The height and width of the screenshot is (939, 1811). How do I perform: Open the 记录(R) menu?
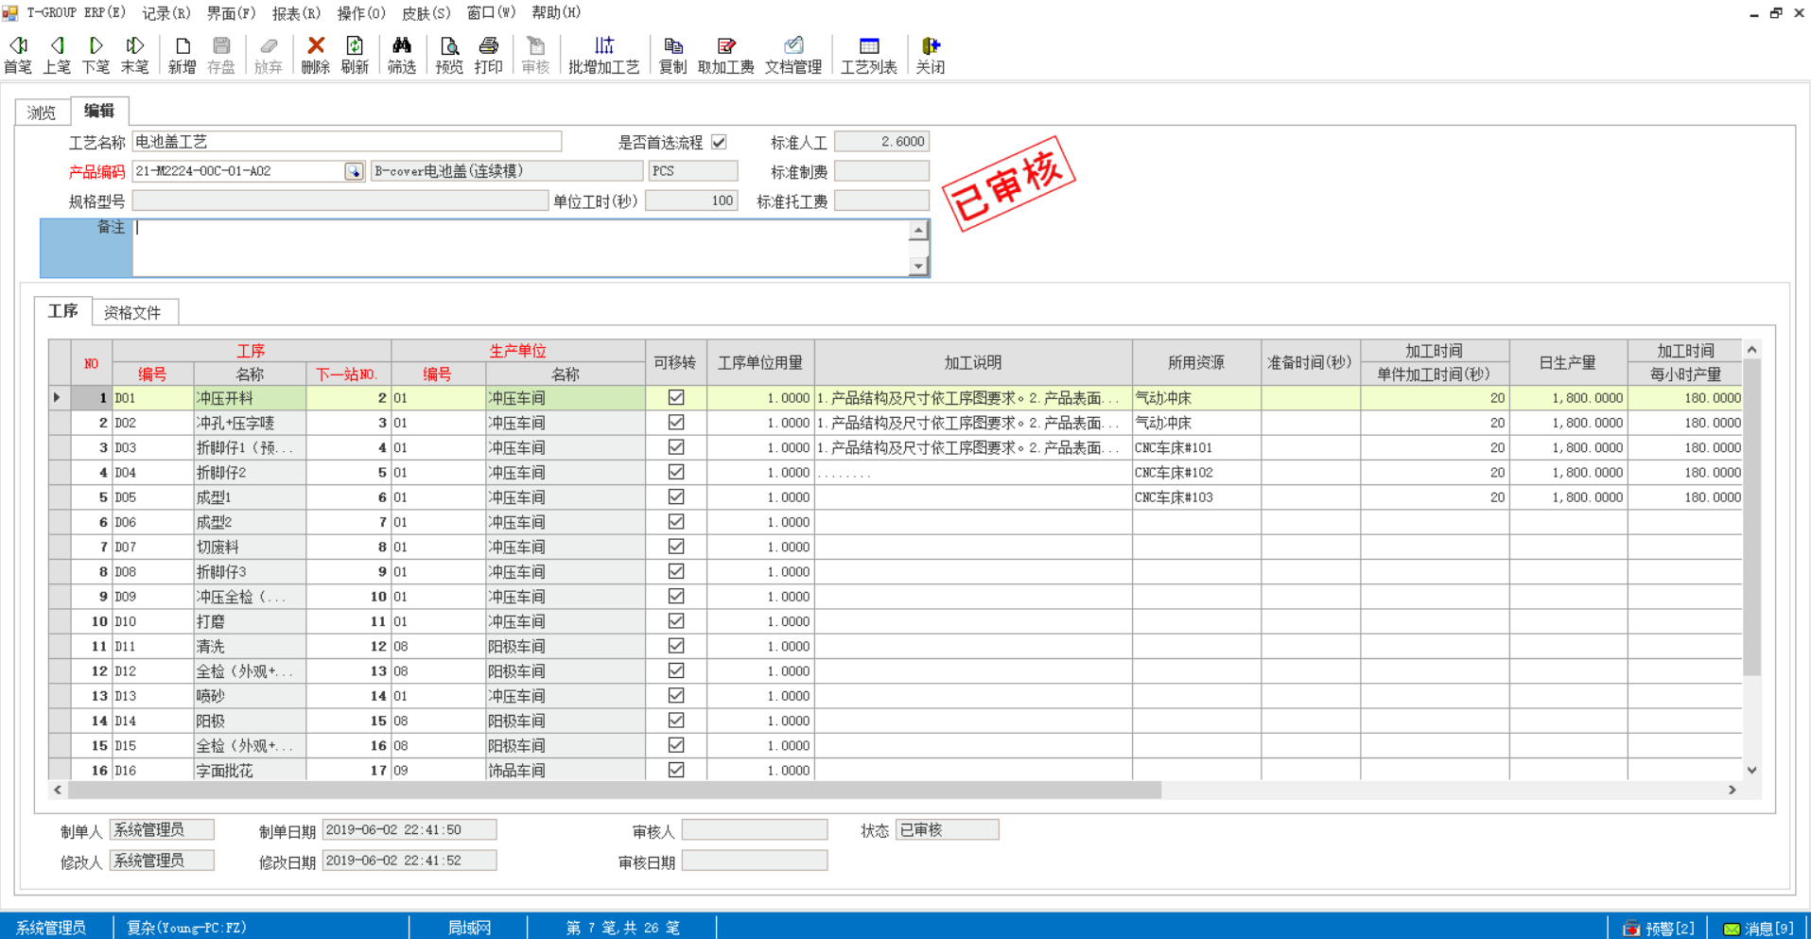(165, 13)
